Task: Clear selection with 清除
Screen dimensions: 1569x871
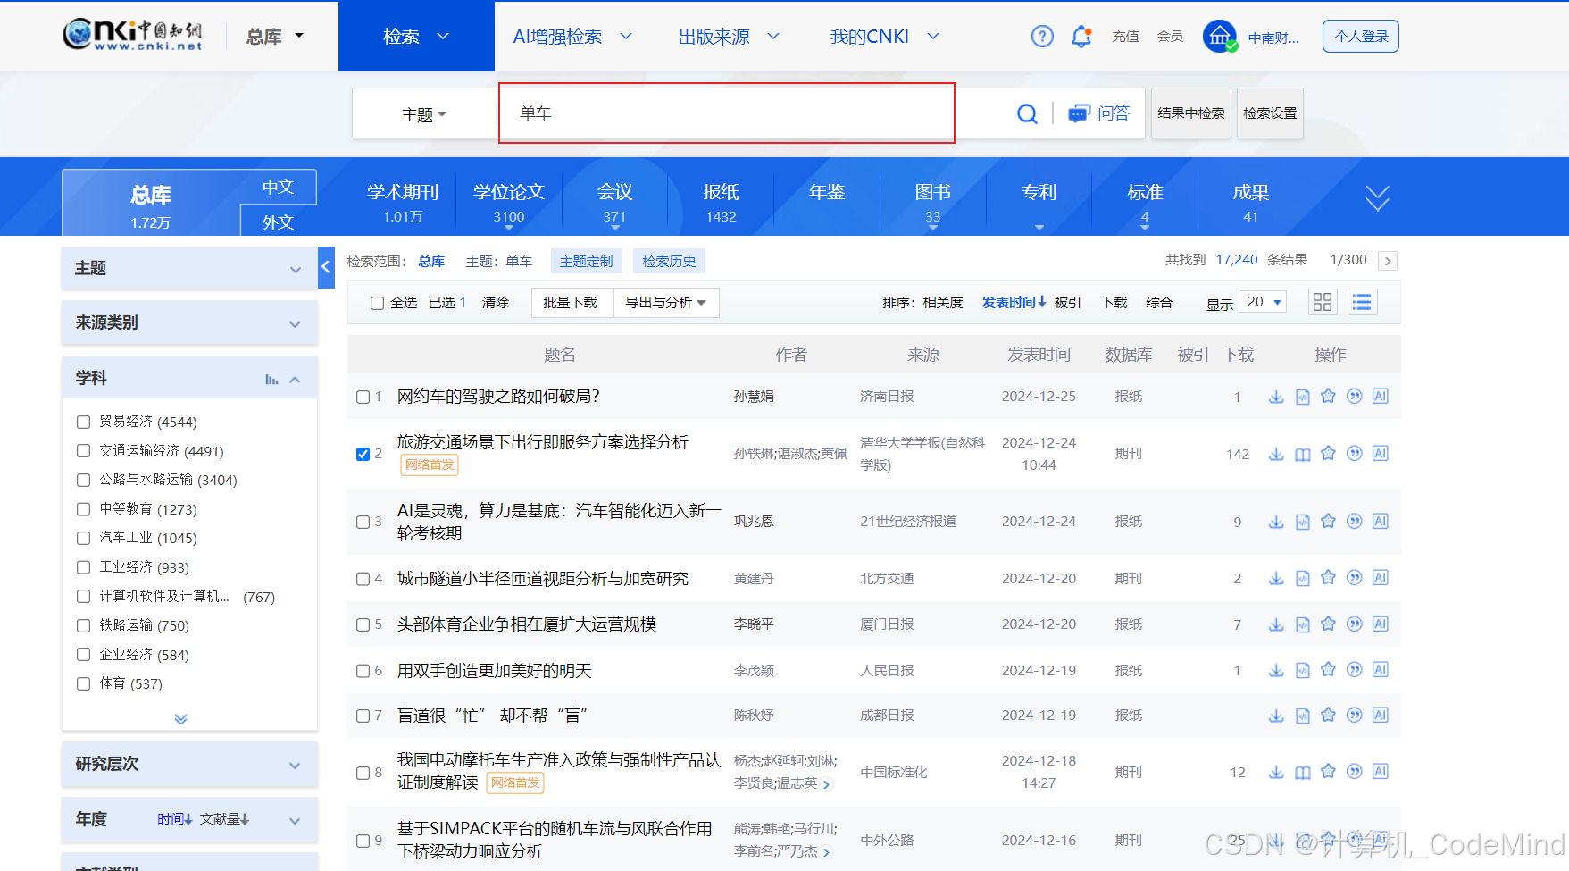Action: [496, 303]
